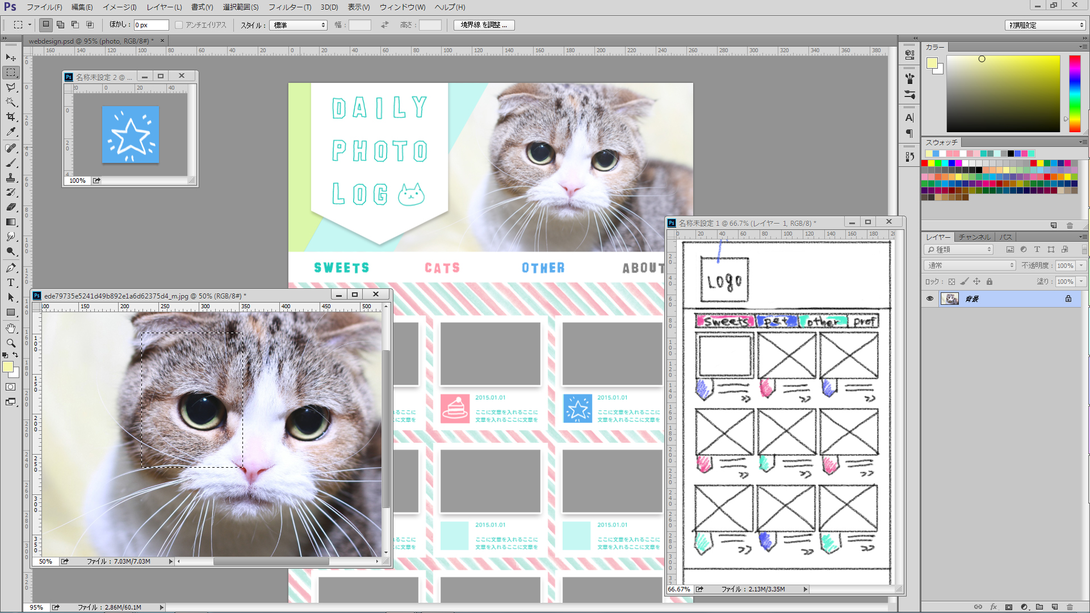Select the Polygonal Lasso tool
The height and width of the screenshot is (613, 1090).
[11, 87]
